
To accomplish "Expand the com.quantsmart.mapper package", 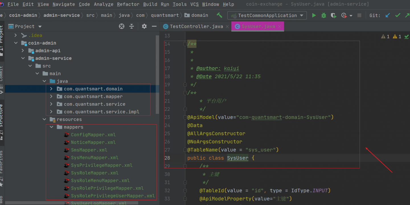I will [x=51, y=97].
